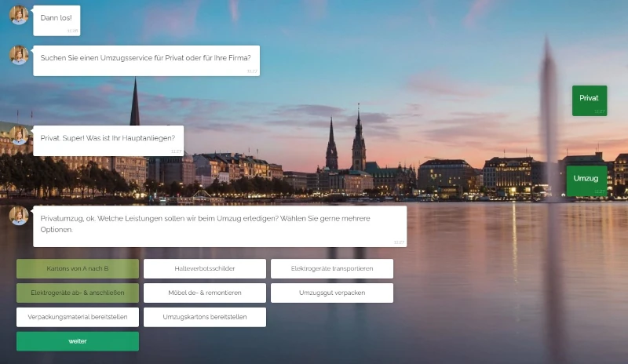628x364 pixels.
Task: Click the 'Suchen Sie einen Umzugsservice' message
Action: point(146,60)
